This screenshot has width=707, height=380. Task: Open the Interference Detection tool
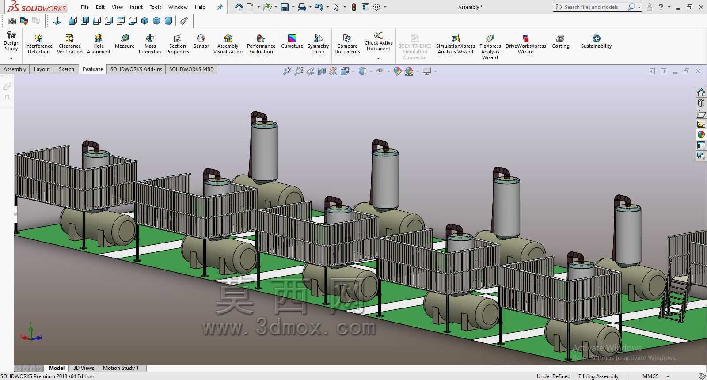(x=39, y=44)
